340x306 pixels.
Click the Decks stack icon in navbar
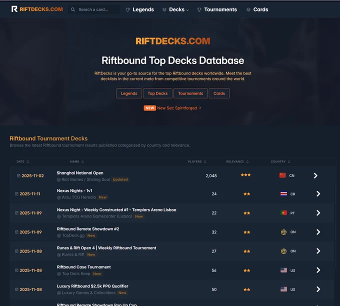click(164, 9)
